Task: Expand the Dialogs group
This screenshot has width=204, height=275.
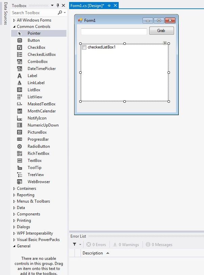Action: click(x=14, y=227)
